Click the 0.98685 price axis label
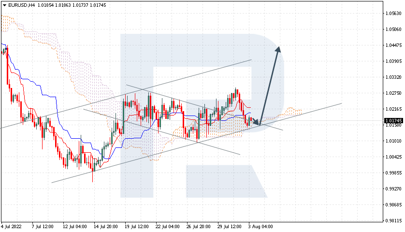 (393, 204)
